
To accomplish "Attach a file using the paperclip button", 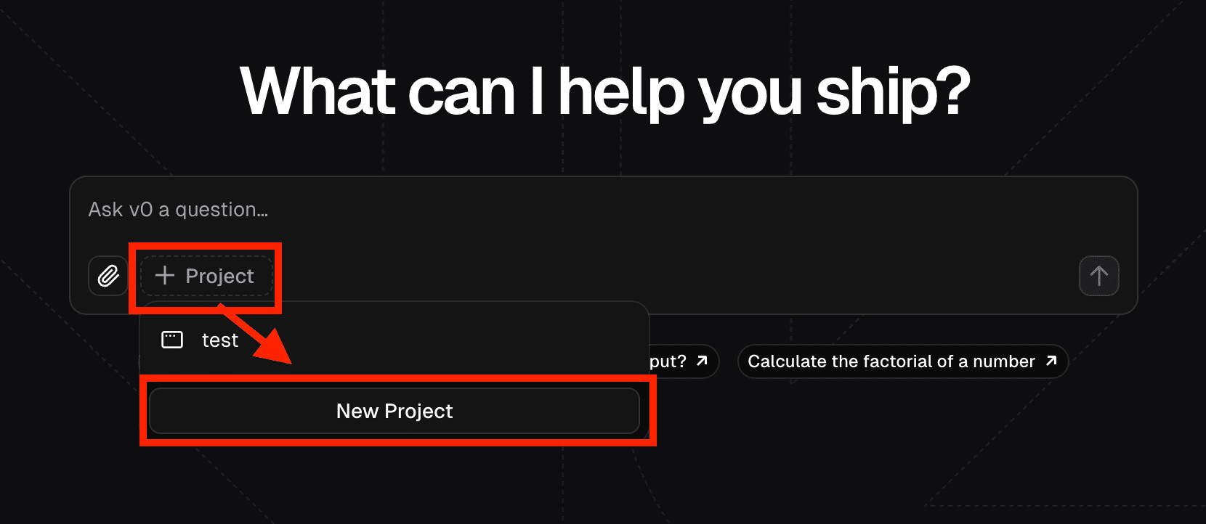I will click(108, 276).
